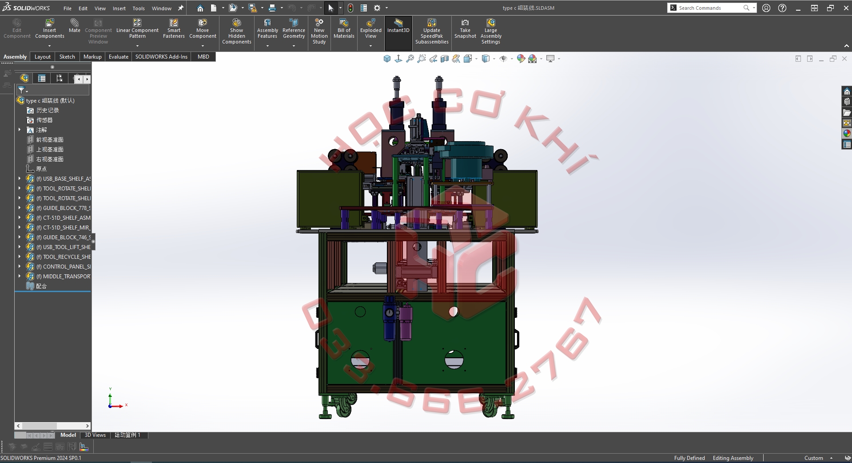Select the Mate tool

[75, 26]
